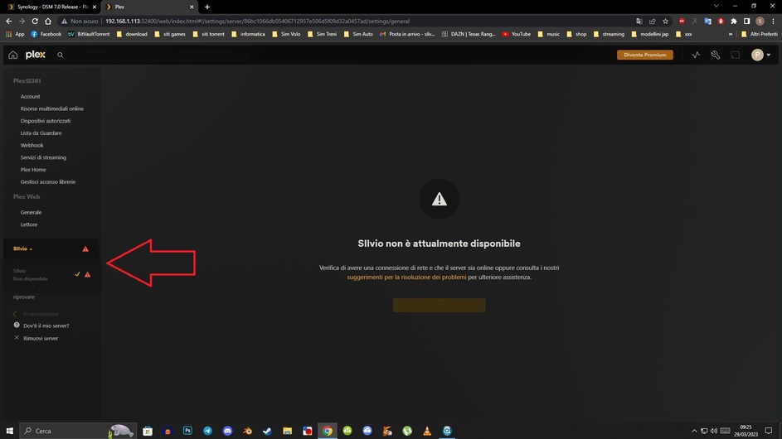Select the unavailable Silvio server entry
782x439 pixels.
(51, 274)
